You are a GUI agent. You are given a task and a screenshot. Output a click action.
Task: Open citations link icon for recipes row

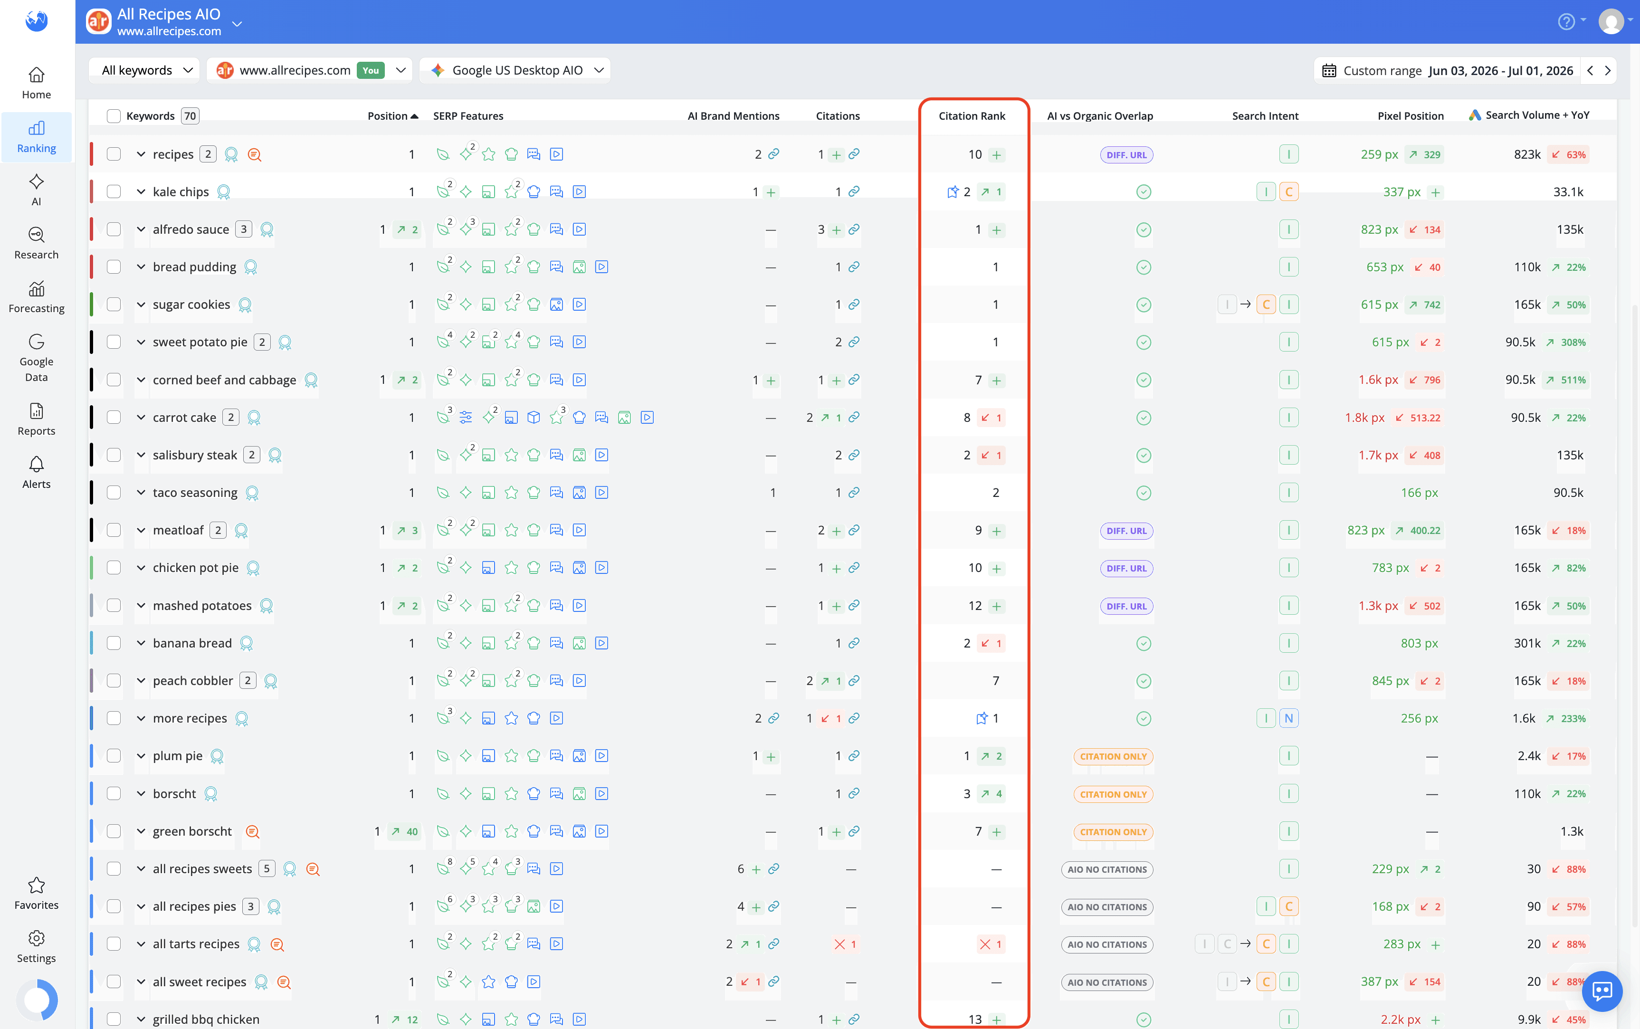pos(854,154)
